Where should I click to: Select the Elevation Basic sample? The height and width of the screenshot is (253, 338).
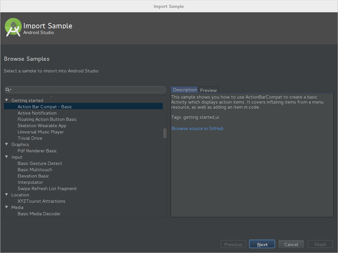click(x=33, y=176)
